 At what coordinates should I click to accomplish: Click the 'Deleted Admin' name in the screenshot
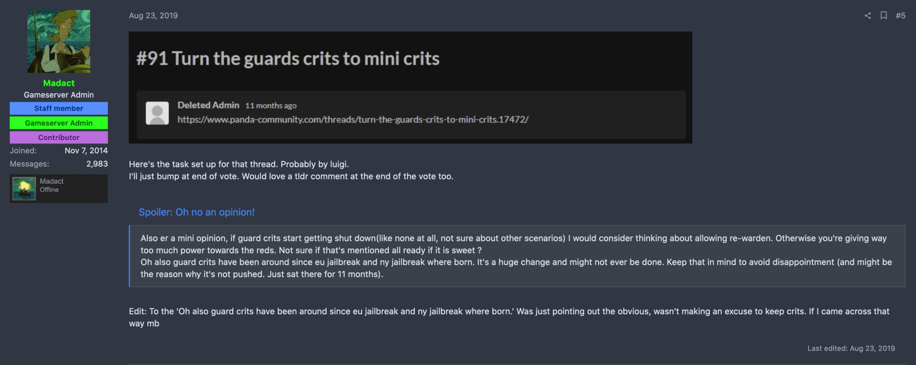208,105
